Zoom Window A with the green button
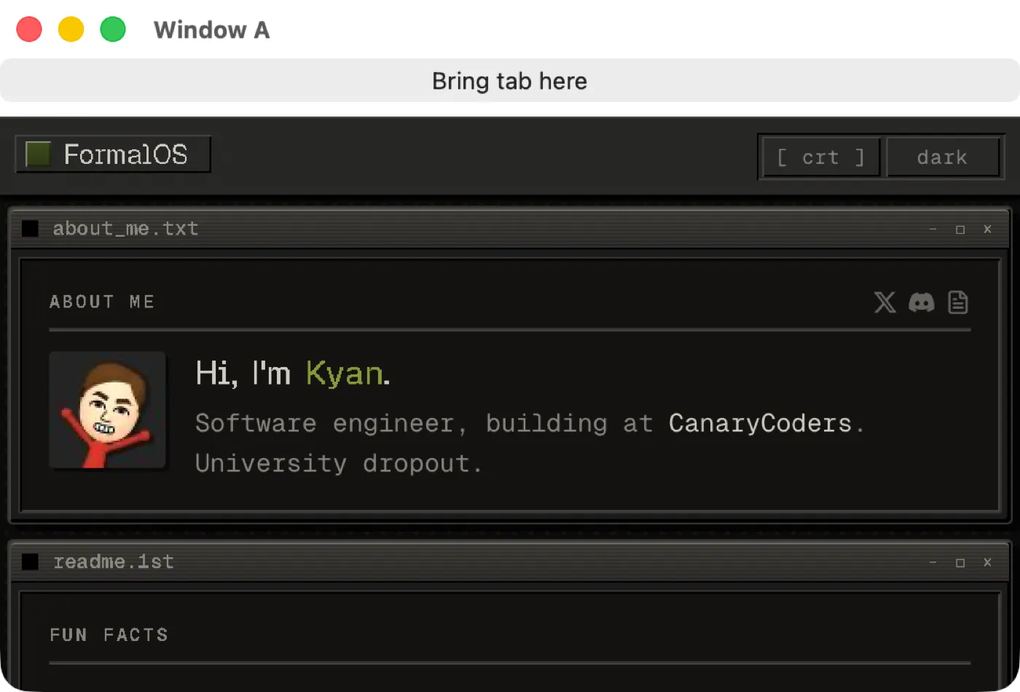The height and width of the screenshot is (692, 1020). pyautogui.click(x=112, y=30)
